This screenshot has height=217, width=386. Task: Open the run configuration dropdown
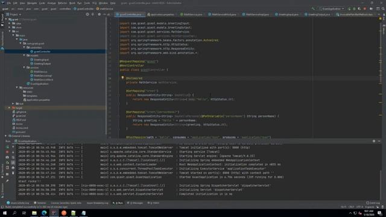[x=332, y=8]
